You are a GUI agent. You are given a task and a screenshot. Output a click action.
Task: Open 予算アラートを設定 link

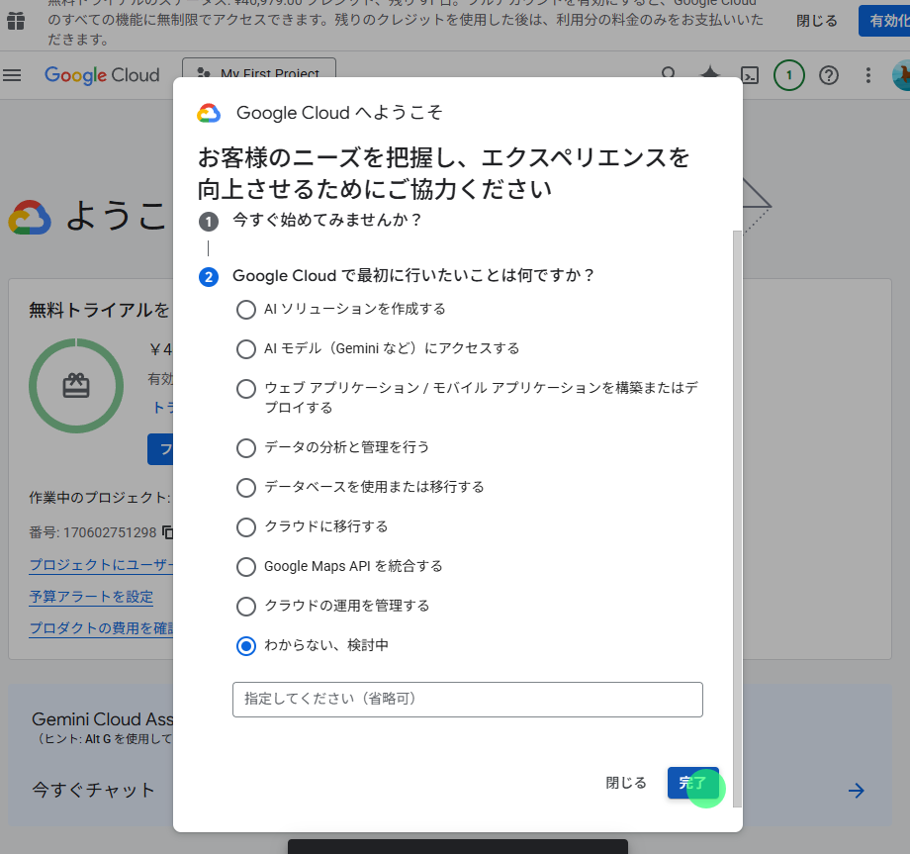tap(91, 597)
